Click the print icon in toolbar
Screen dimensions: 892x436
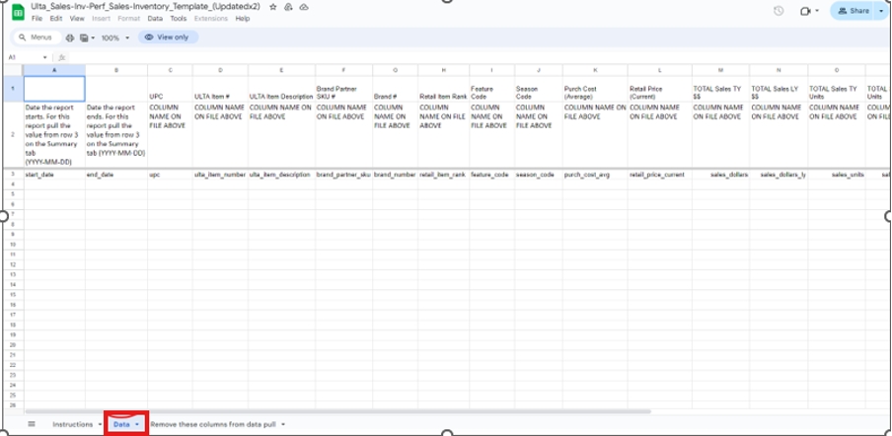click(70, 37)
